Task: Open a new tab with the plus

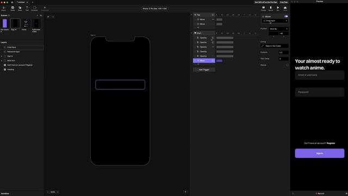Action: (33, 2)
